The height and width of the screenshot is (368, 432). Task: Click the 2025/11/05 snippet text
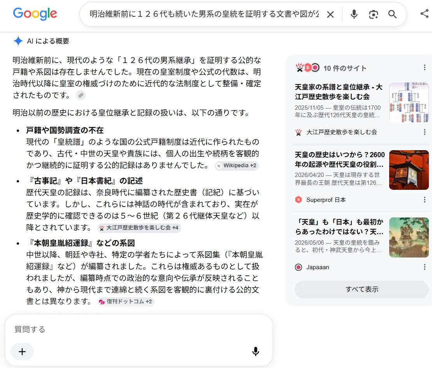pos(338,111)
